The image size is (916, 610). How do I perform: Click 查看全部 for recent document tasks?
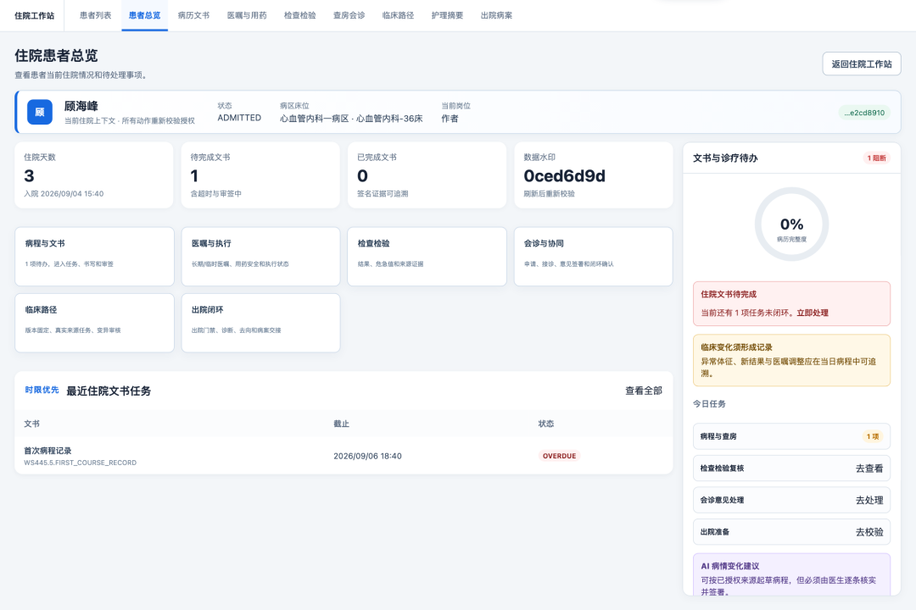pyautogui.click(x=644, y=391)
